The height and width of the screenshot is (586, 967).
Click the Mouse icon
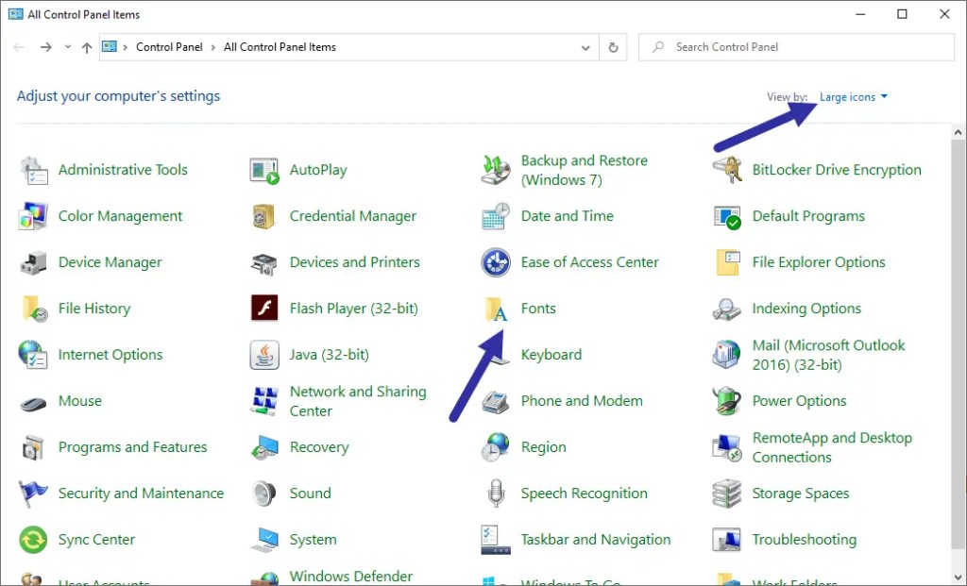pyautogui.click(x=34, y=403)
